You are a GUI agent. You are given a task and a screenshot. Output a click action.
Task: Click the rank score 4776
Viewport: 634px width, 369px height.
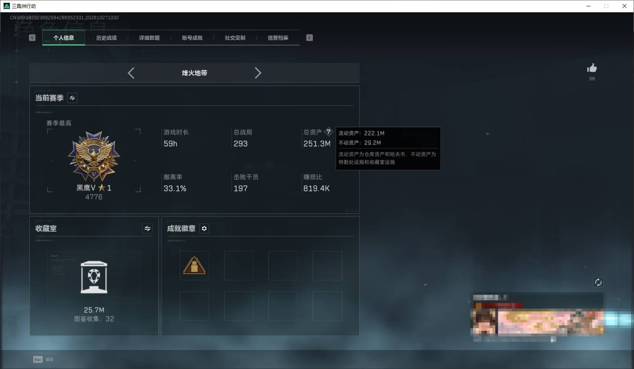point(94,197)
